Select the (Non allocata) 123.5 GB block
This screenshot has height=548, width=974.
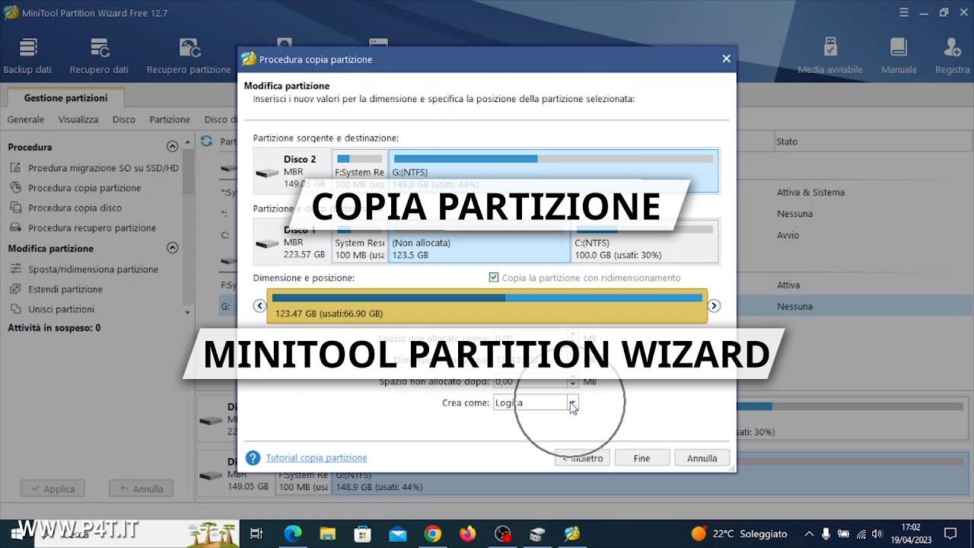pyautogui.click(x=479, y=241)
